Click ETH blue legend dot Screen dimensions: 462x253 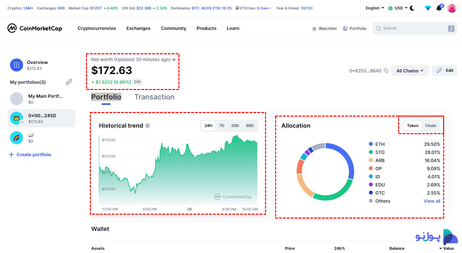(x=371, y=144)
